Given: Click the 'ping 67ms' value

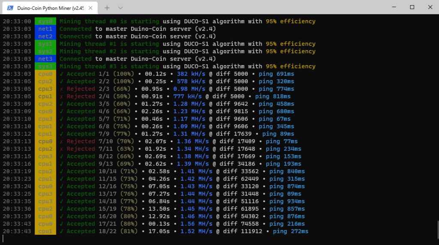Looking at the screenshot, I should pos(275,119).
